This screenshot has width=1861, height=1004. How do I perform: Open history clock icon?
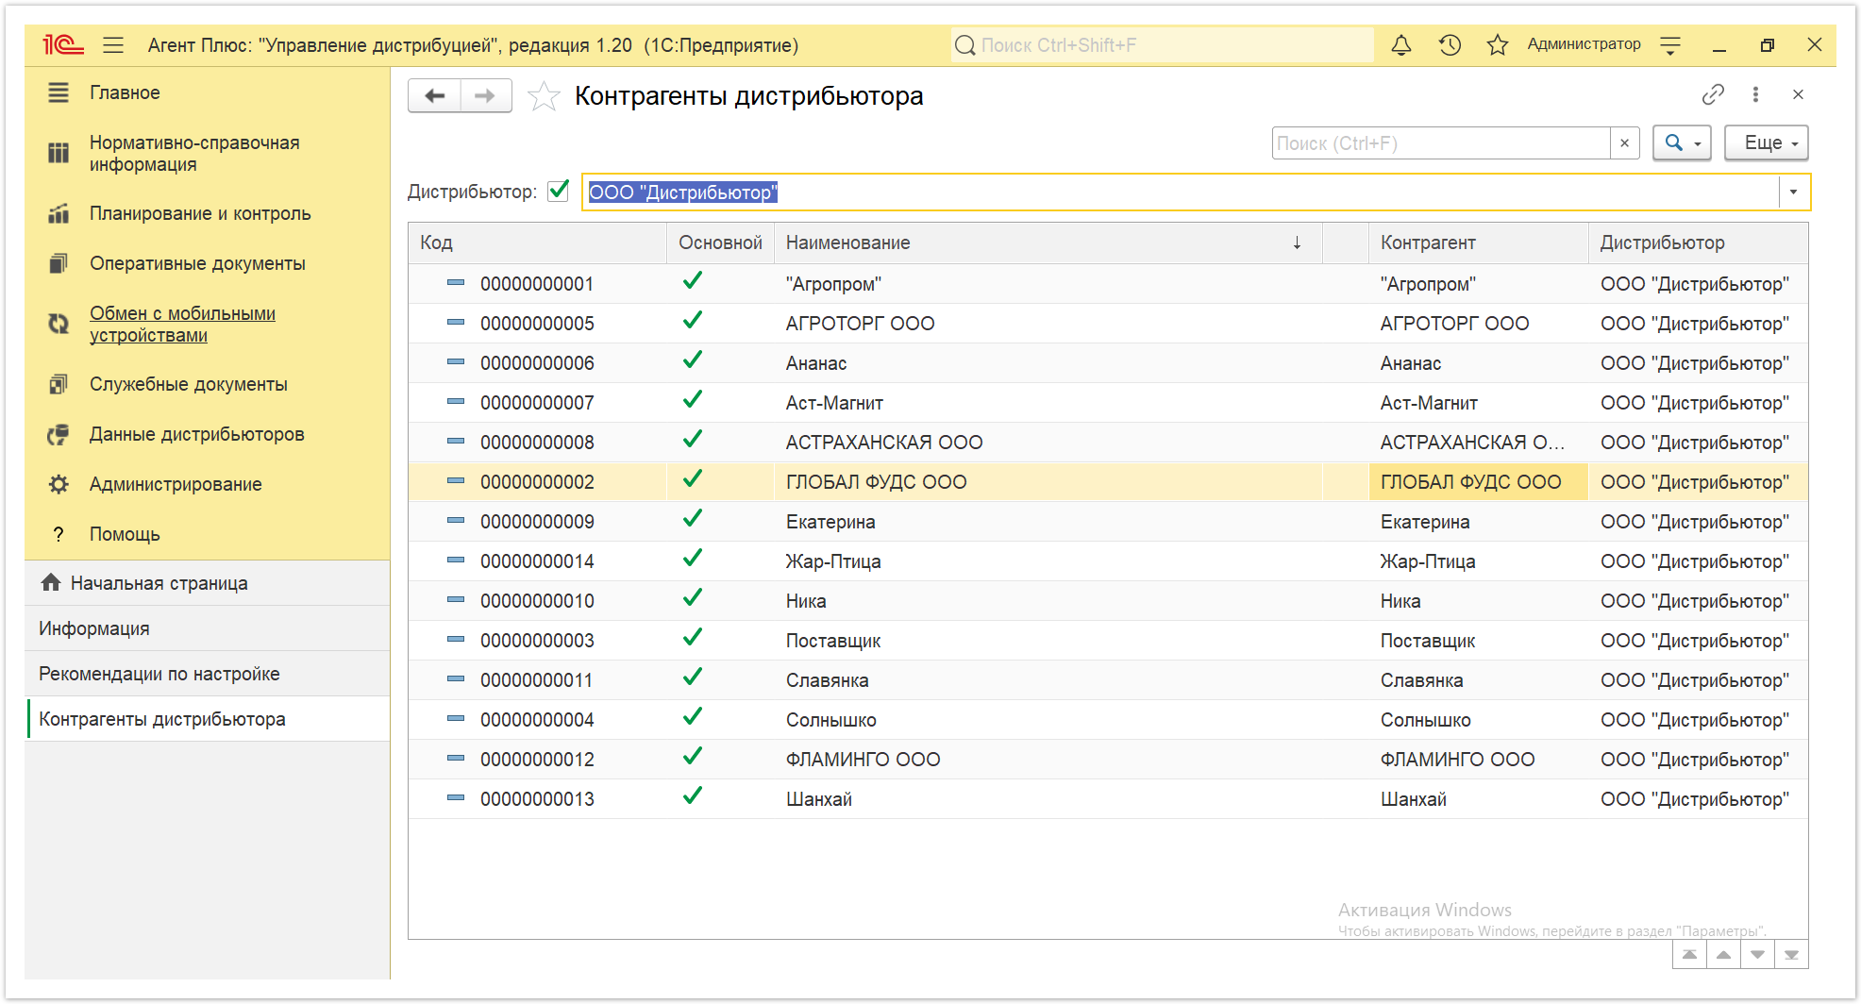click(1450, 44)
